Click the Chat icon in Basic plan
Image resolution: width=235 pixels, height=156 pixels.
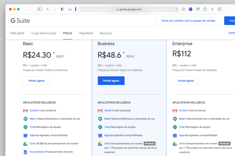point(25,127)
